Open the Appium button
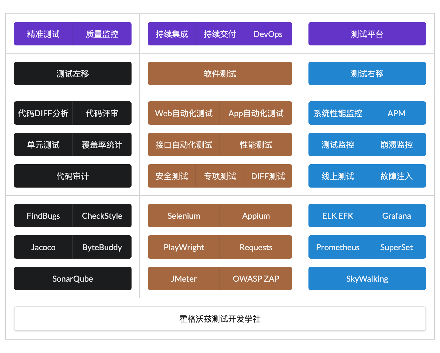The height and width of the screenshot is (353, 440). [256, 216]
